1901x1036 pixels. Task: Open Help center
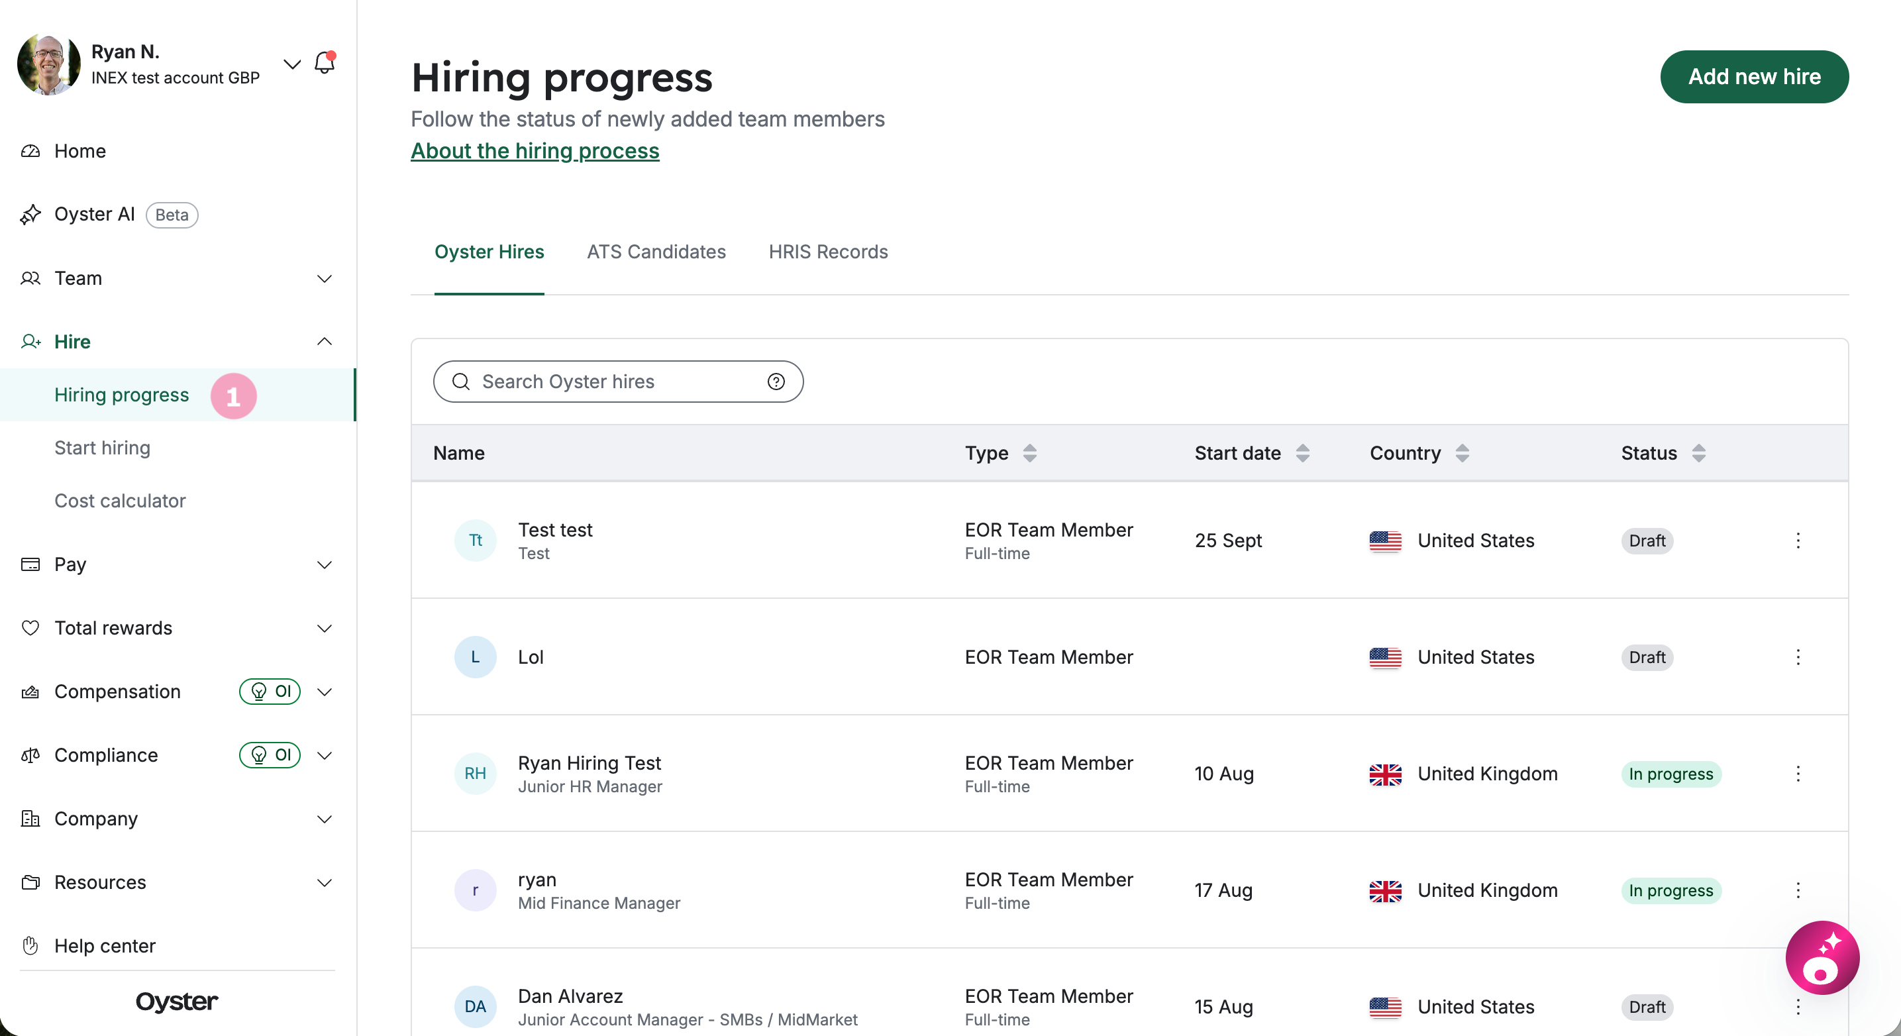105,946
